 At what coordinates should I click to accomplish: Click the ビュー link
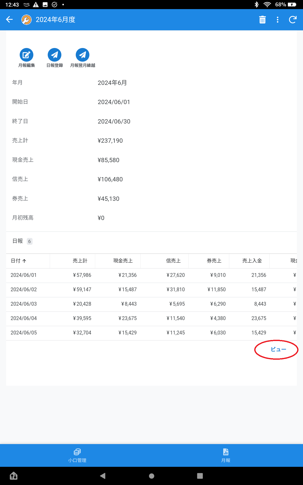coord(278,349)
